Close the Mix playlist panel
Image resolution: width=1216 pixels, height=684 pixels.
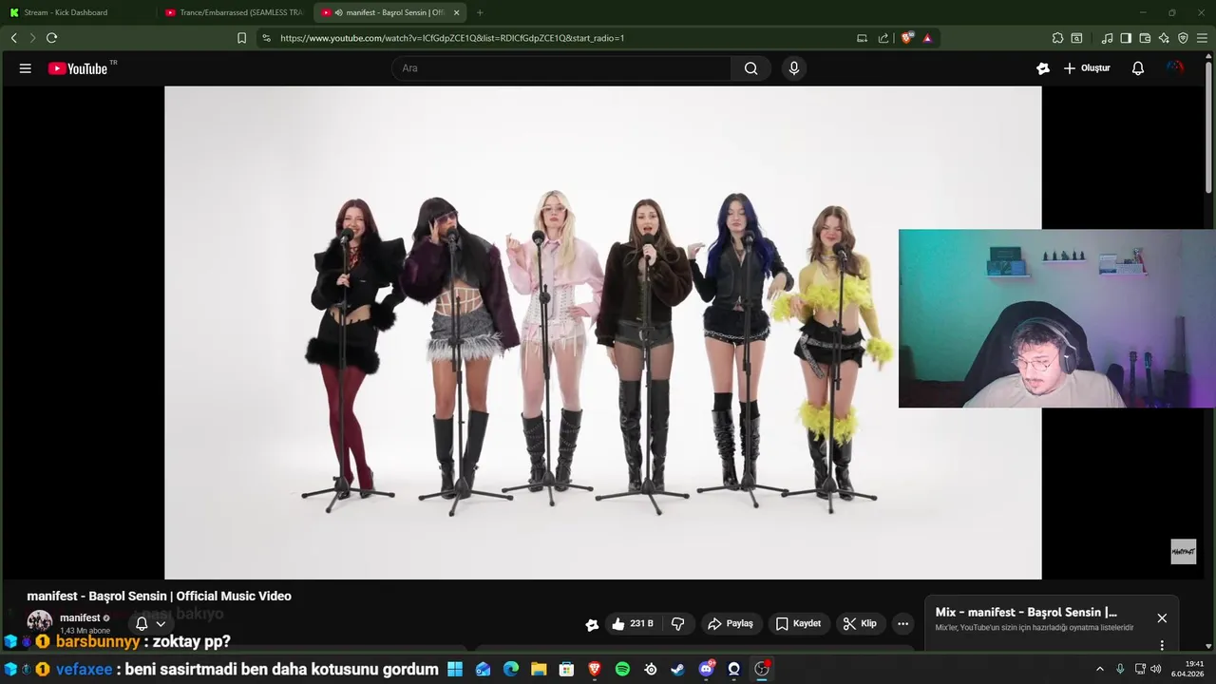(x=1162, y=617)
